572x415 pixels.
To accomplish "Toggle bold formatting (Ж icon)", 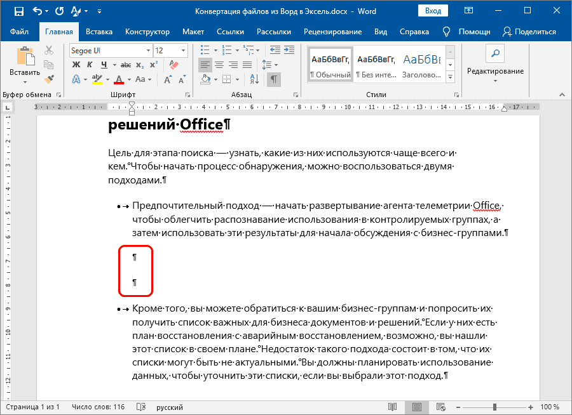I will (76, 65).
